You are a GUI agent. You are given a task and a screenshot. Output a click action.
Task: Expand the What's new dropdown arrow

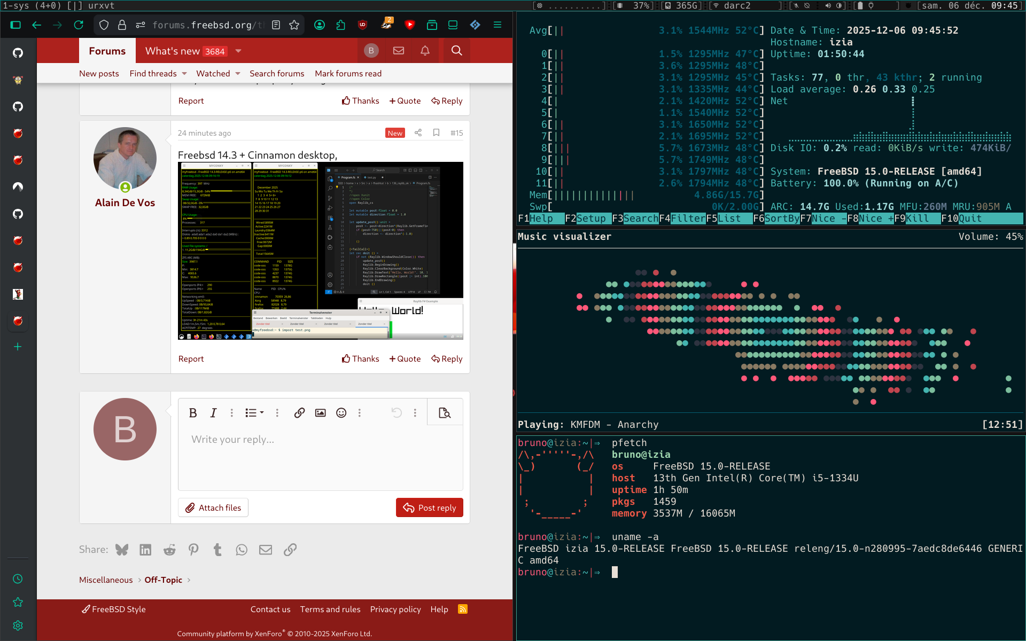[x=238, y=51]
